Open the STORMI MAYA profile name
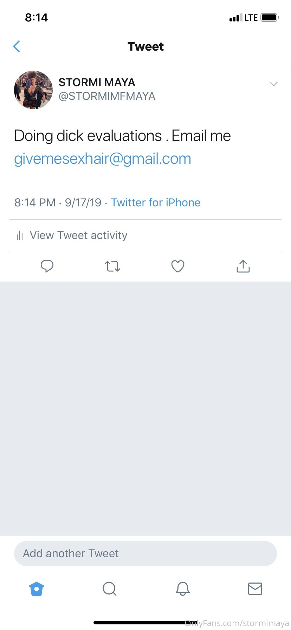Image resolution: width=291 pixels, height=630 pixels. coord(97,82)
